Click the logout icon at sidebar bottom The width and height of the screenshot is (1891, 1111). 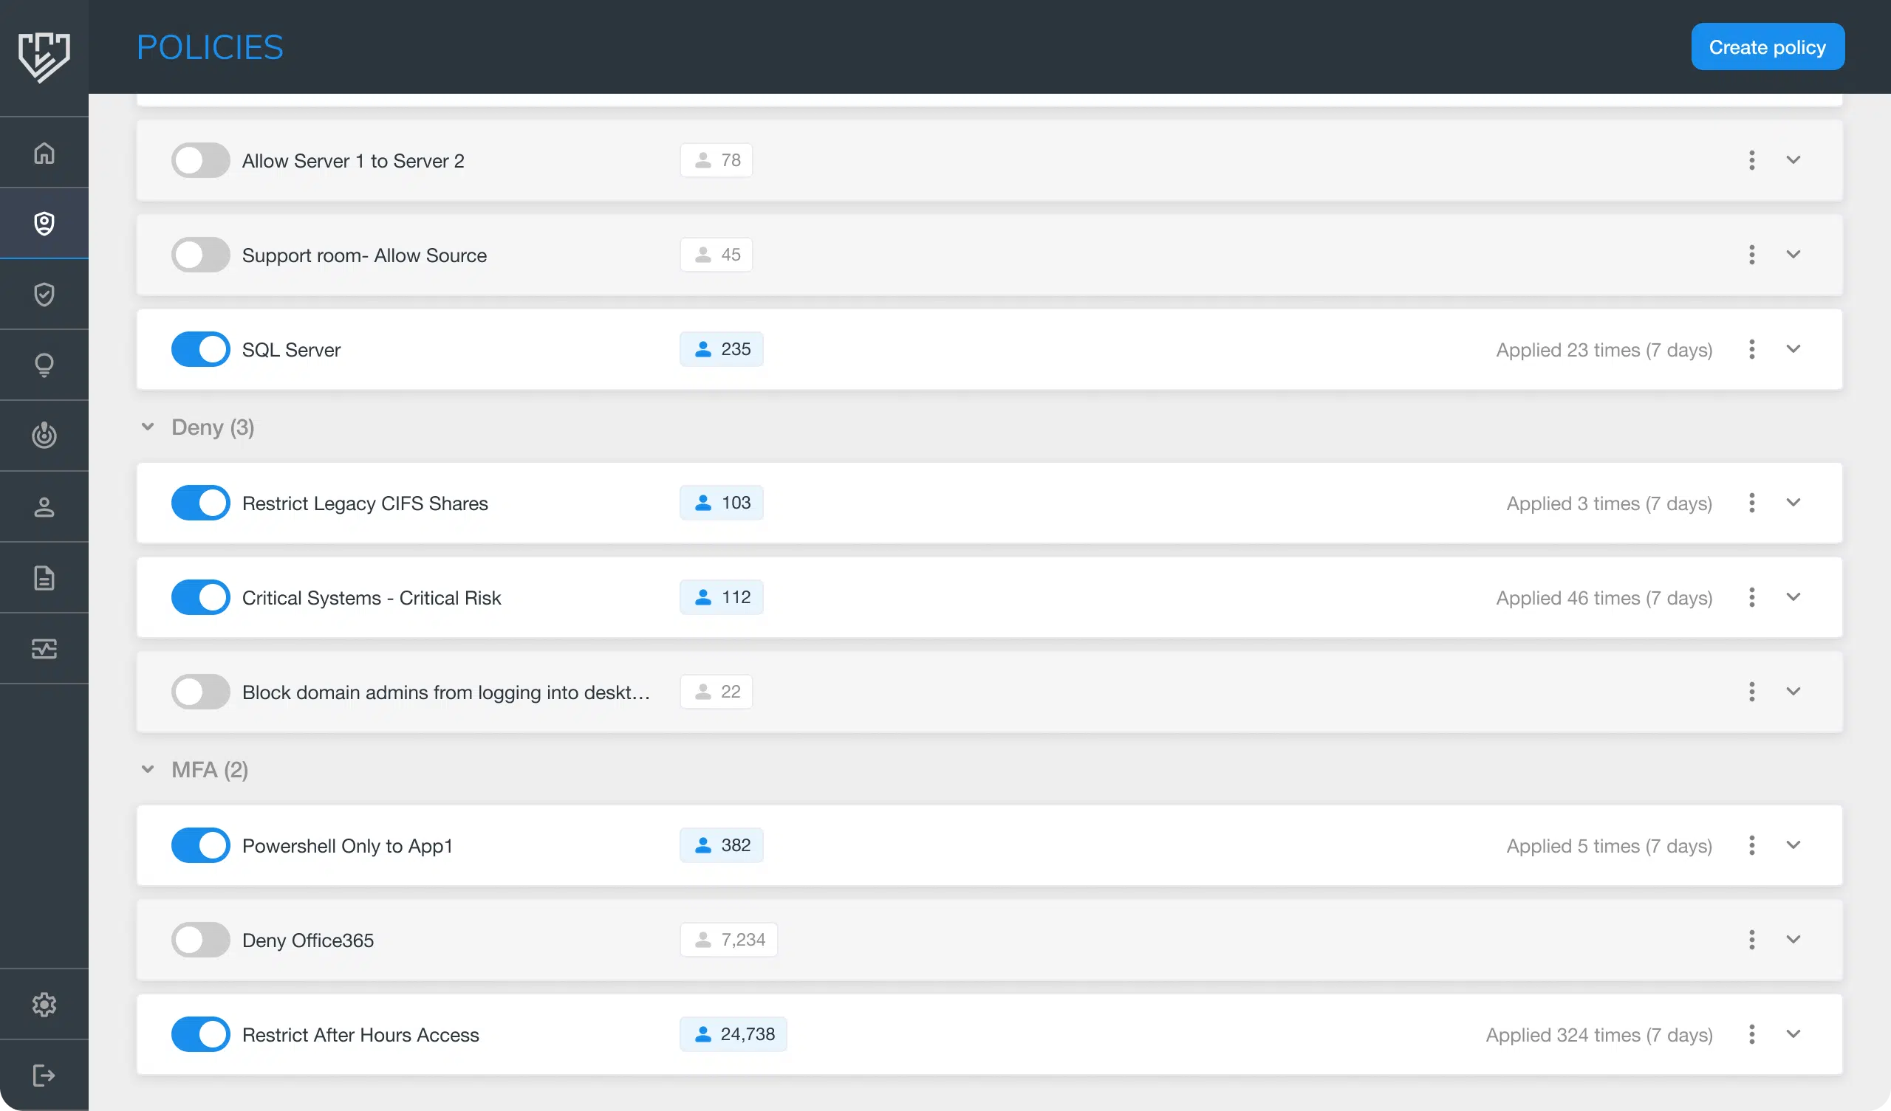44,1075
